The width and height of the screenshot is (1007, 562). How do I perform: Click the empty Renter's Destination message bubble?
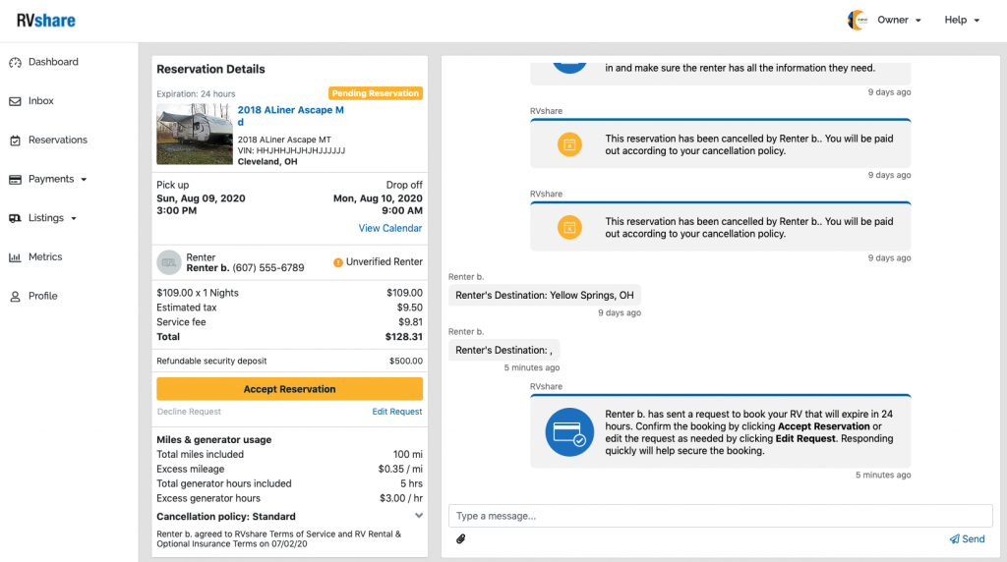tap(504, 351)
